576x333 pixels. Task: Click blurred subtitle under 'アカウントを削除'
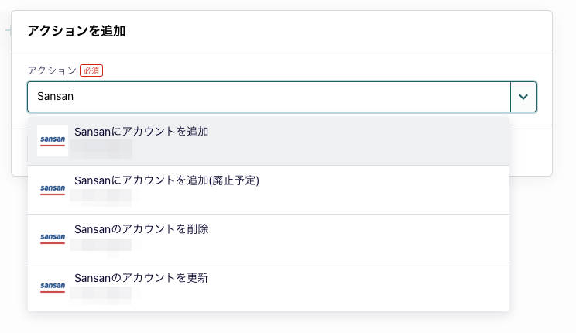pyautogui.click(x=101, y=245)
